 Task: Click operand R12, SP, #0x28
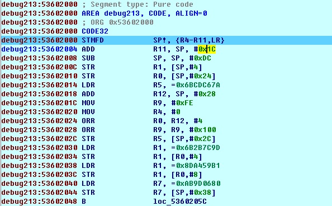[184, 94]
